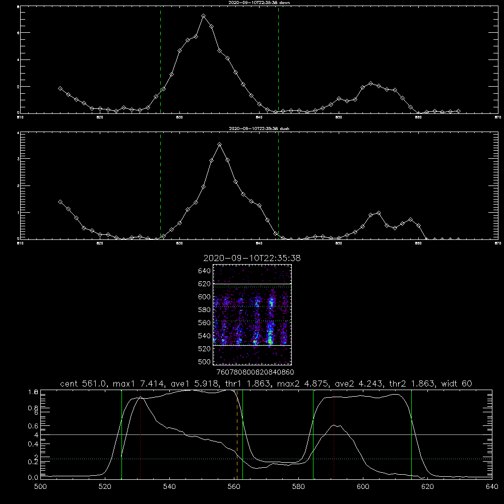Image resolution: width=504 pixels, height=504 pixels.
Task: Click the '500' label on the bottom plot x-axis
Action: 40,487
